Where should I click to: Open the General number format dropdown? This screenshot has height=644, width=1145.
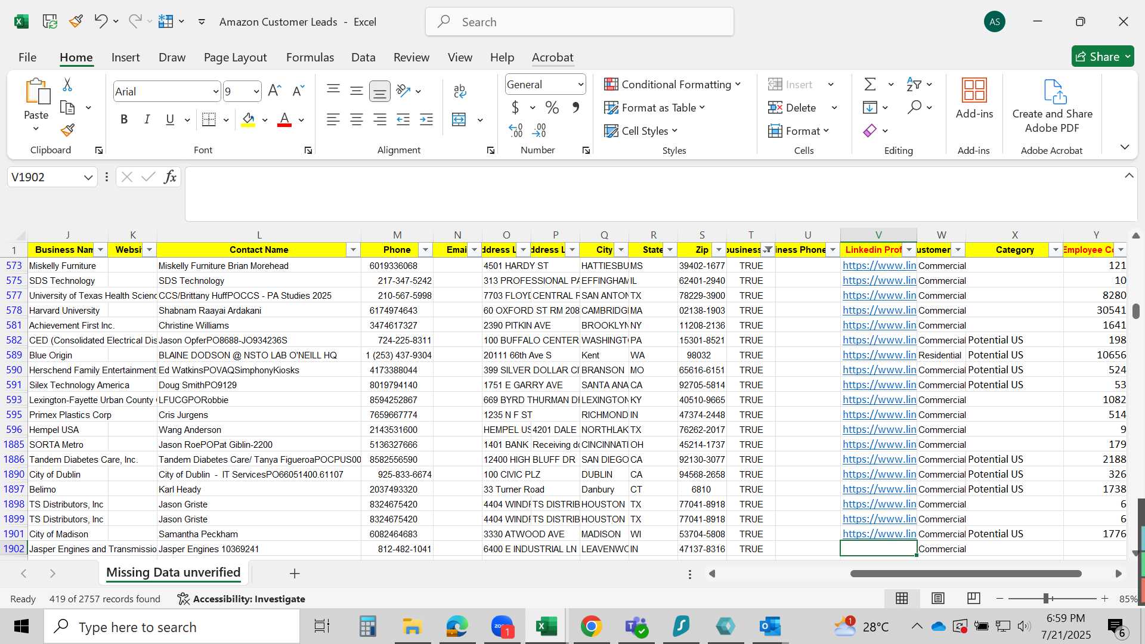[x=580, y=85]
